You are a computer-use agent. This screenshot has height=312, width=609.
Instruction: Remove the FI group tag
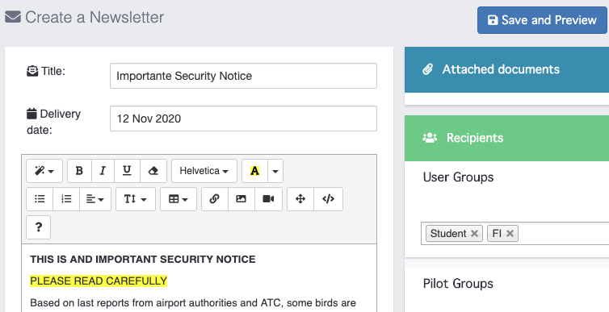[510, 233]
